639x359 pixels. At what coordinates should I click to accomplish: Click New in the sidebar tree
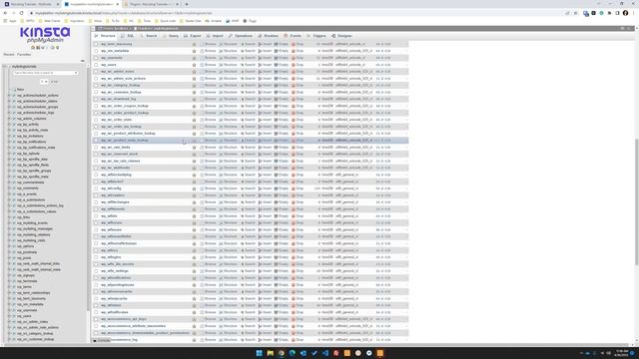click(20, 90)
